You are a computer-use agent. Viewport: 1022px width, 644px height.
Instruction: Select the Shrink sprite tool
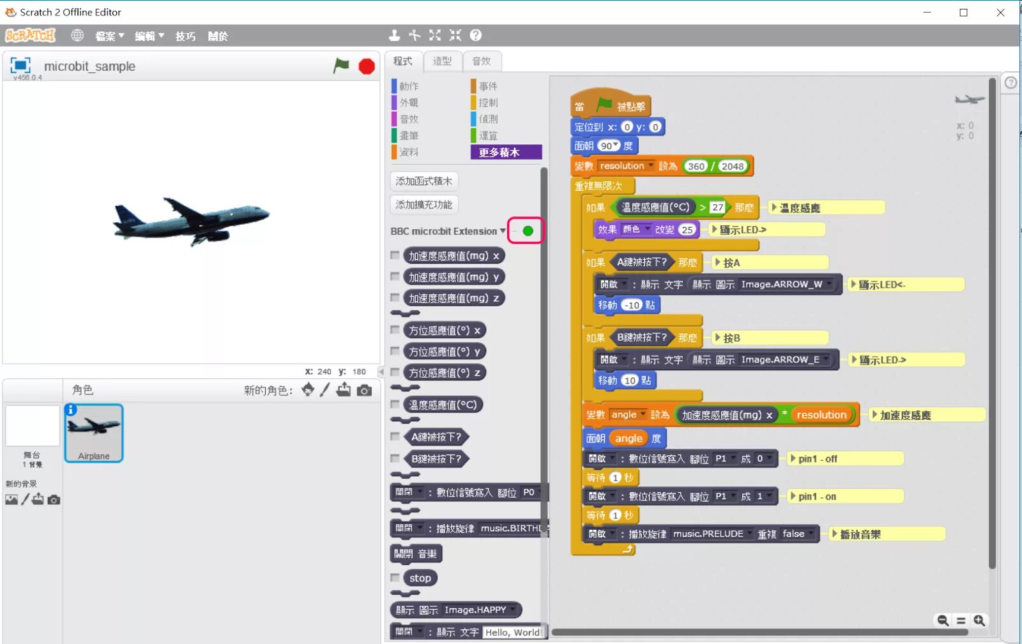[x=455, y=35]
